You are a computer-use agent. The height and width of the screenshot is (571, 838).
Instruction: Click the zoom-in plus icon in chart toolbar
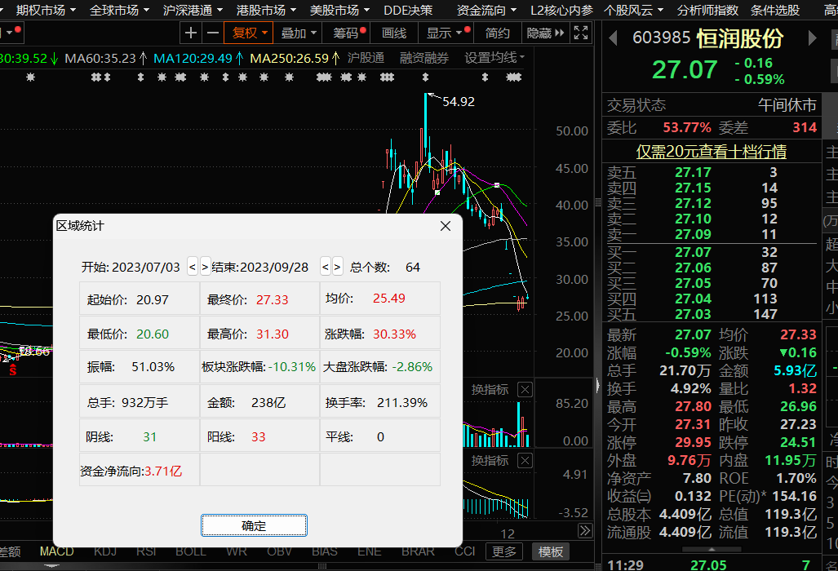pos(191,33)
